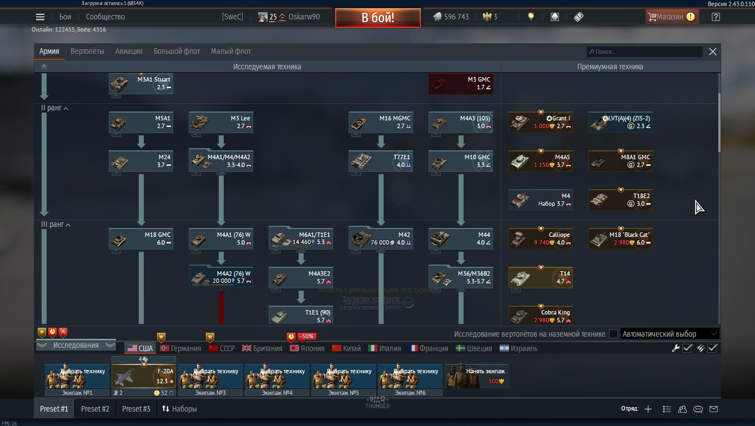This screenshot has width=755, height=426.
Task: Select the premium Calliope tank
Action: [x=541, y=239]
